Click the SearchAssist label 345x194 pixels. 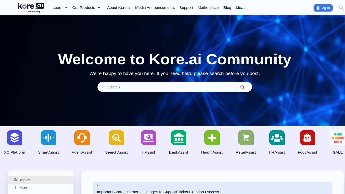pos(116,152)
